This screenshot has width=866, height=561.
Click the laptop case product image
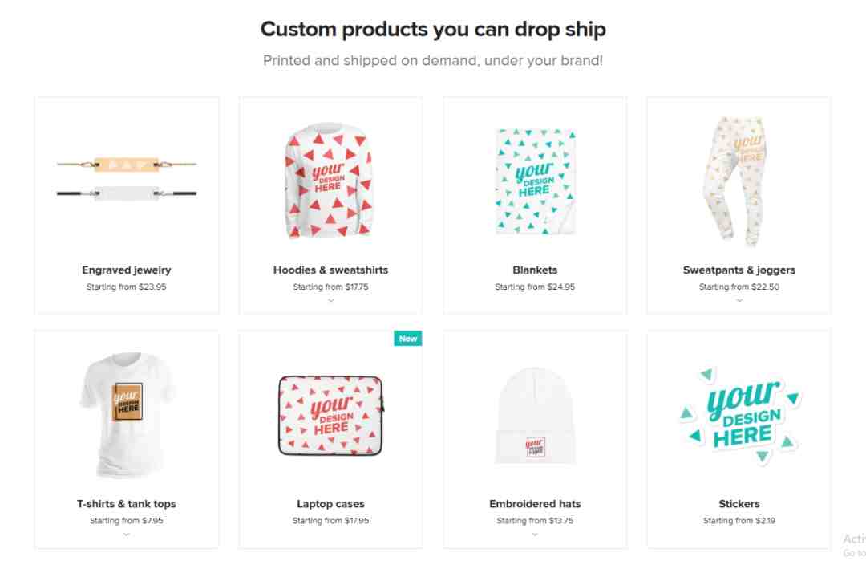pos(331,415)
